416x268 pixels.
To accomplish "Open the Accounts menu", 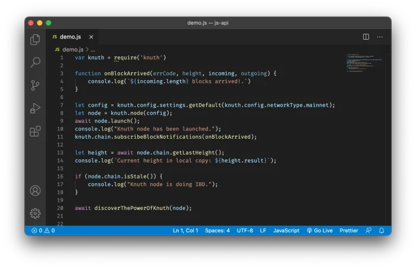I will click(x=35, y=190).
